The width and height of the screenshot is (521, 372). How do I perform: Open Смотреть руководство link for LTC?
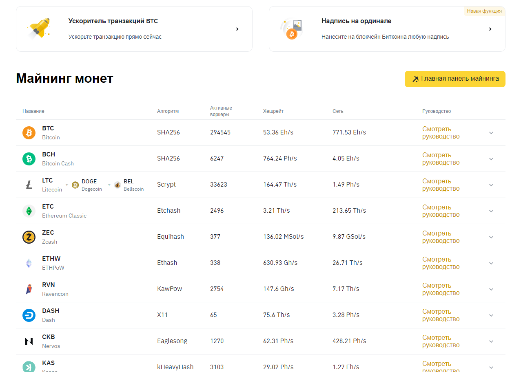(441, 185)
